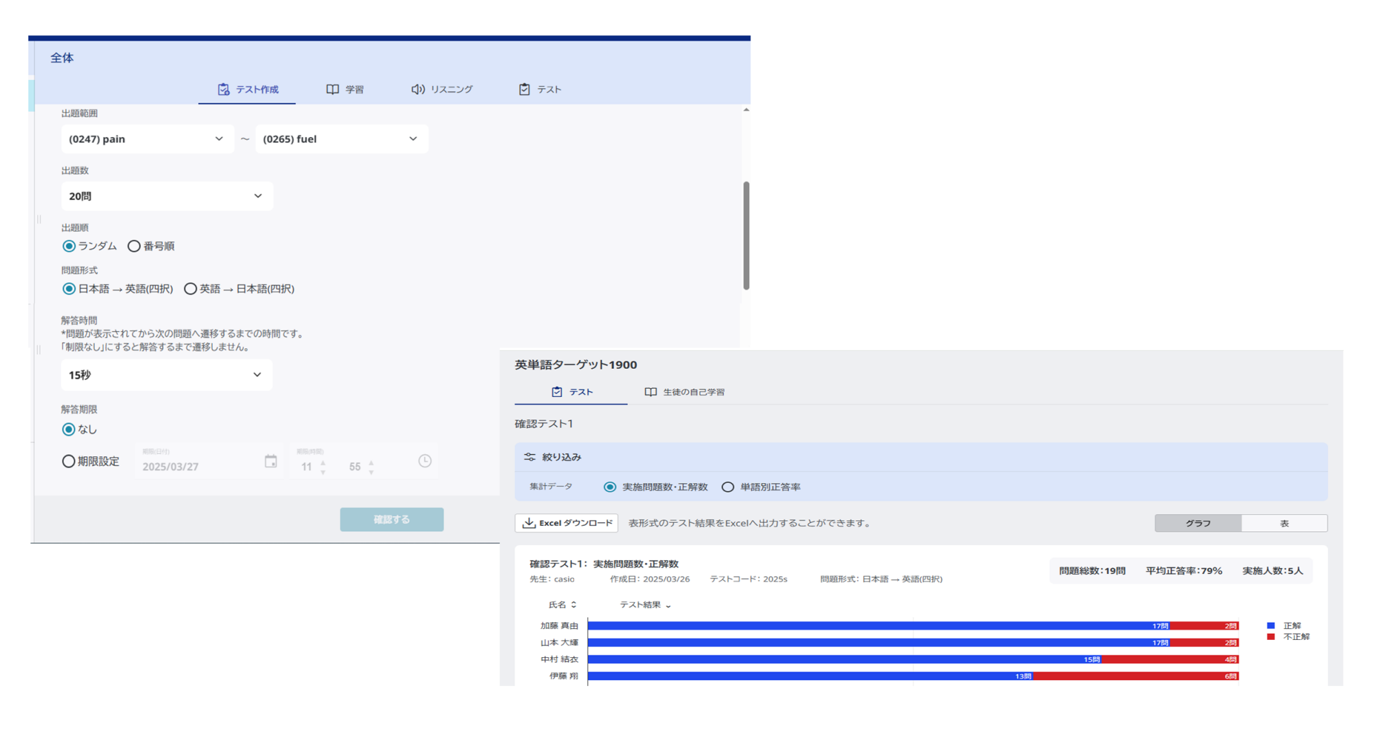Open the 出題数 dropdown showing 20問
The height and width of the screenshot is (737, 1377).
tap(167, 195)
